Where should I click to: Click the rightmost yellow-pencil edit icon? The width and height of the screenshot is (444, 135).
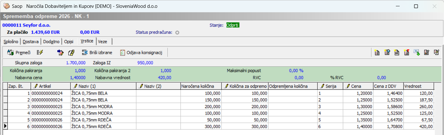tap(436, 53)
